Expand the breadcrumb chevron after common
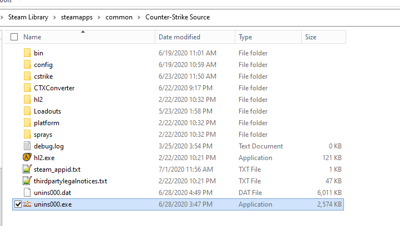The width and height of the screenshot is (400, 226). click(x=139, y=17)
